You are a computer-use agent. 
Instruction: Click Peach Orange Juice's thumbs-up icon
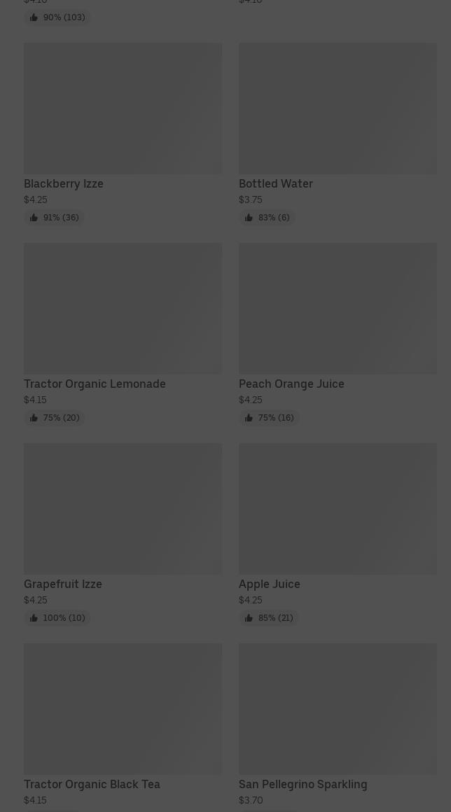click(x=249, y=418)
